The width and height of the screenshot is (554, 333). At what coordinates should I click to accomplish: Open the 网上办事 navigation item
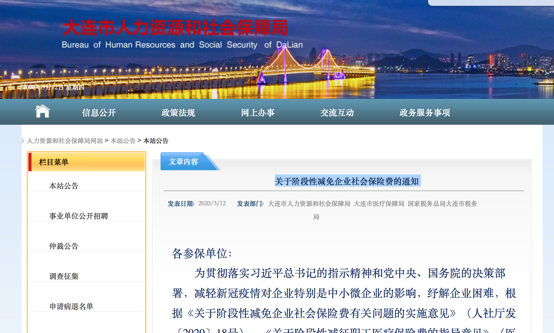pyautogui.click(x=258, y=113)
